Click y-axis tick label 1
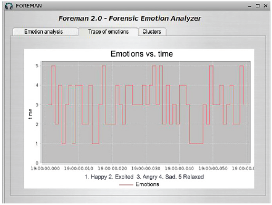 37,144
